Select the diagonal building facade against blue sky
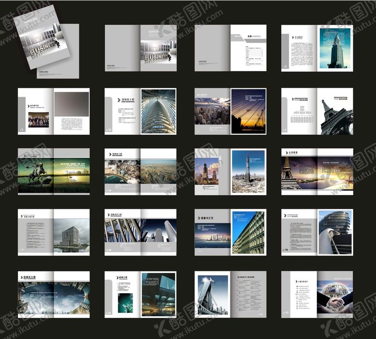 (248, 233)
